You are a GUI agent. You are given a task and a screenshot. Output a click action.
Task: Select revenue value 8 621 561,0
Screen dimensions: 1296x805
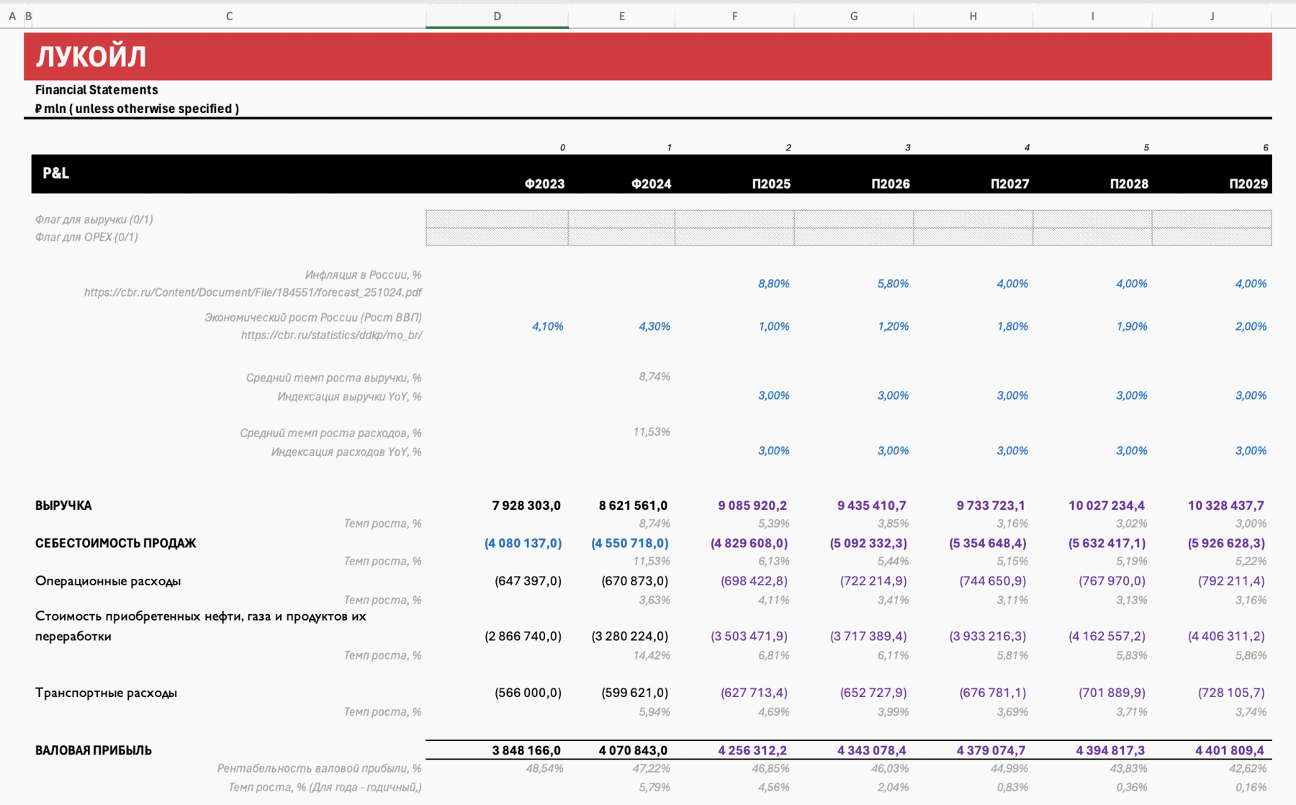pos(633,505)
